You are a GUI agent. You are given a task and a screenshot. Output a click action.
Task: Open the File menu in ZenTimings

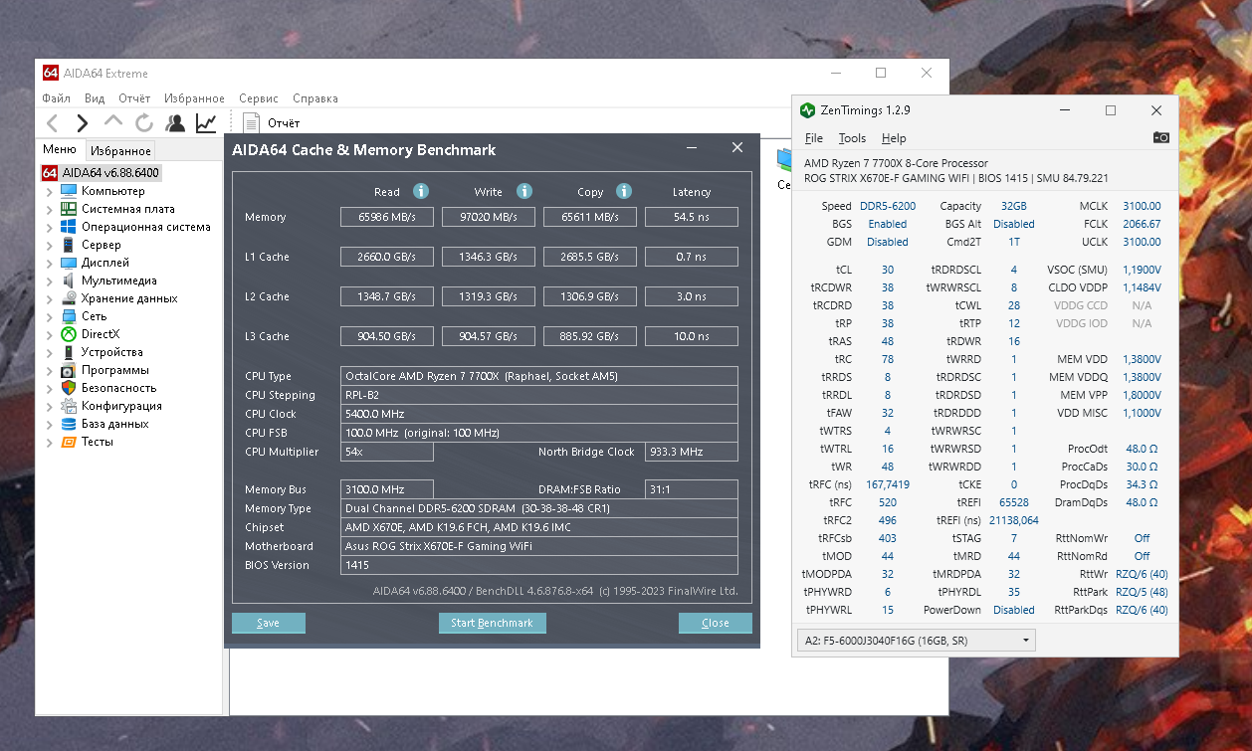coord(814,138)
